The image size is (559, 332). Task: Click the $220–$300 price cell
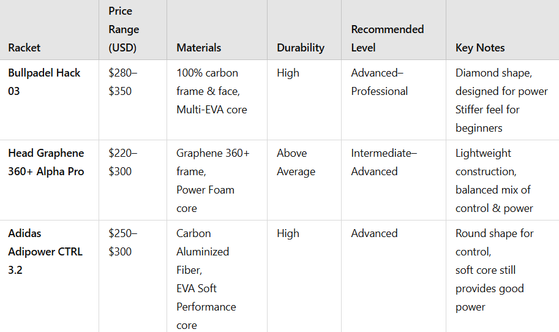point(122,162)
